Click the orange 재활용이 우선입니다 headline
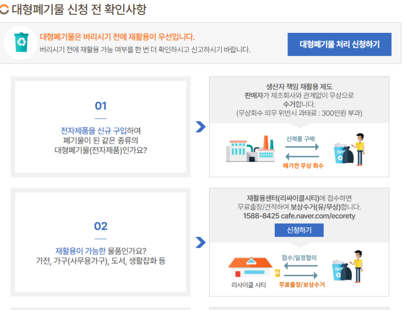 pos(117,37)
